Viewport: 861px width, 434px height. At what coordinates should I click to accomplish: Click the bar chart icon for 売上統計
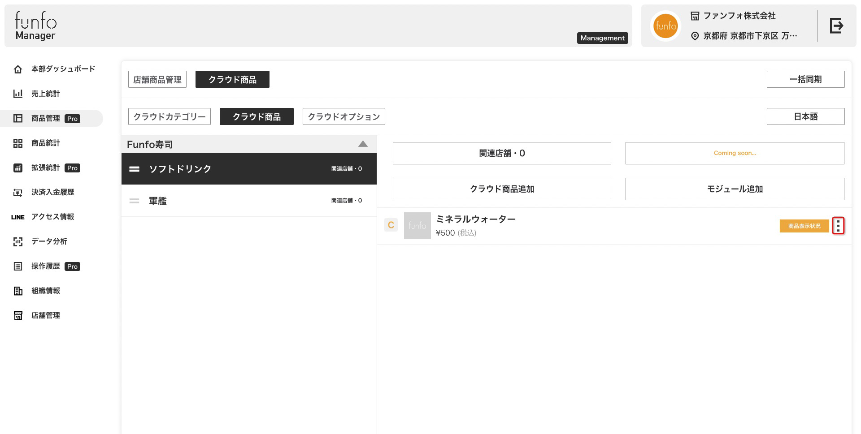point(18,94)
